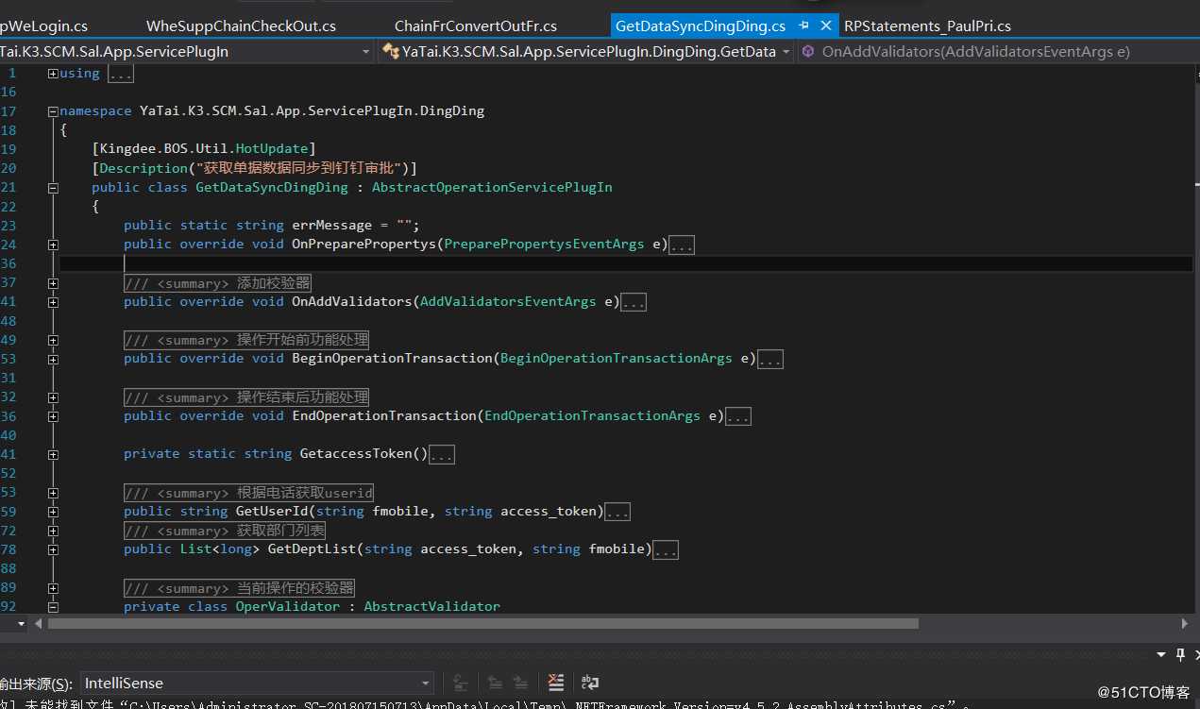Image resolution: width=1200 pixels, height=709 pixels.
Task: Switch to RPStatements_PaulPri.cs tab
Action: click(x=927, y=26)
